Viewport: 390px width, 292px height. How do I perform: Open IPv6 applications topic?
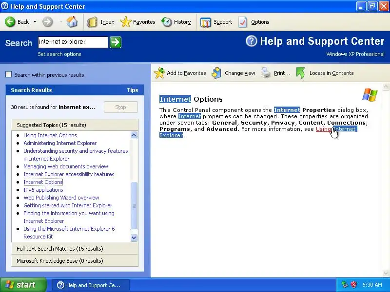pos(43,190)
